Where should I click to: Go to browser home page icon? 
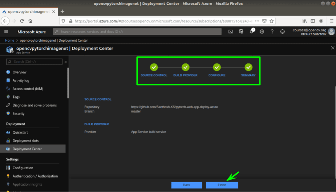[31, 21]
